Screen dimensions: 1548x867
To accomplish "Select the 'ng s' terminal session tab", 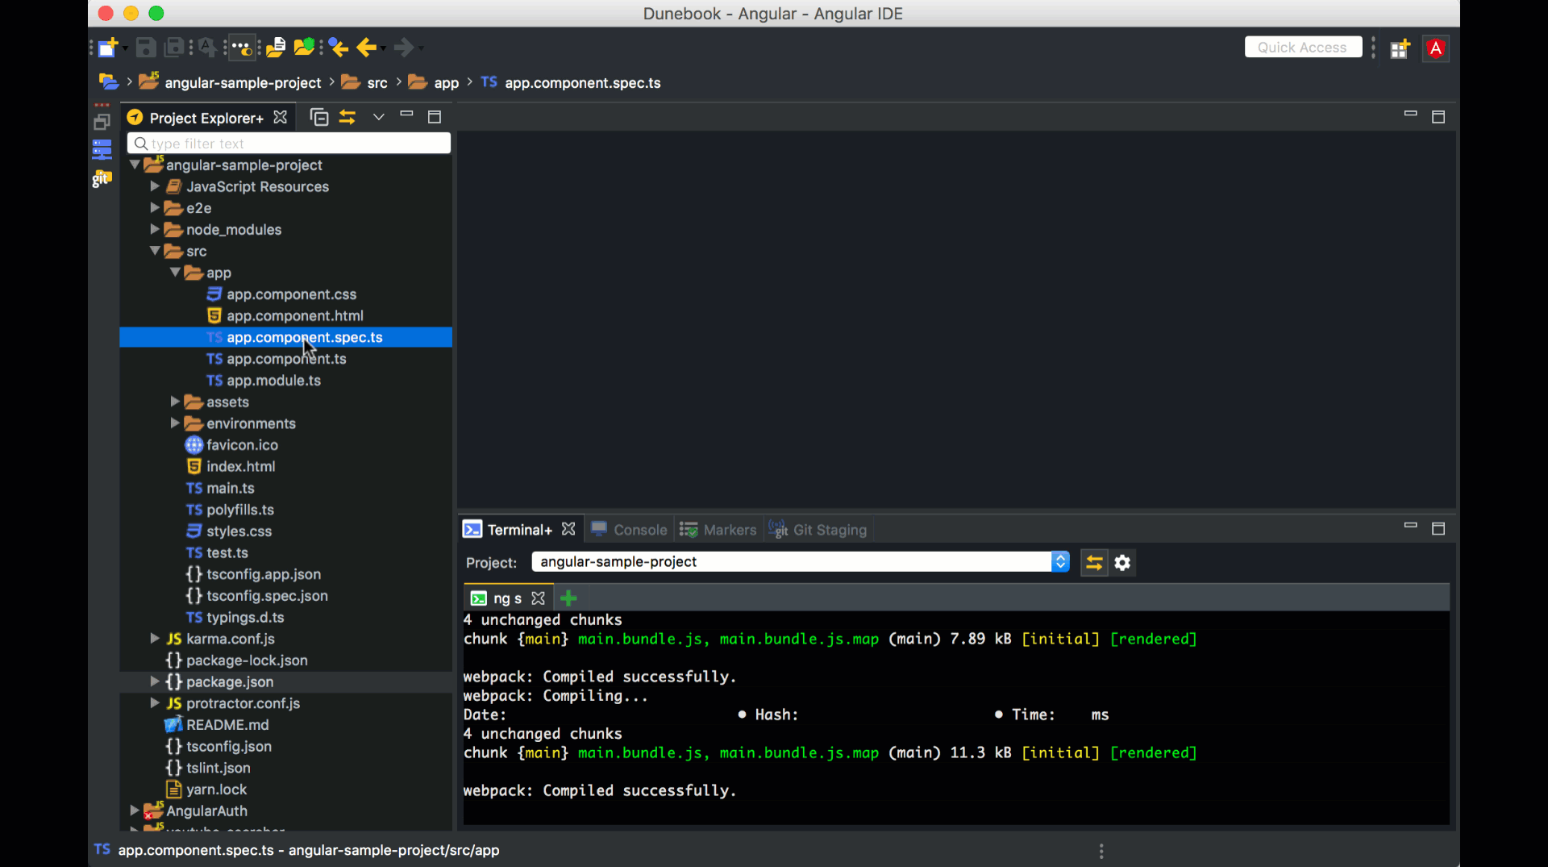I will (x=507, y=598).
